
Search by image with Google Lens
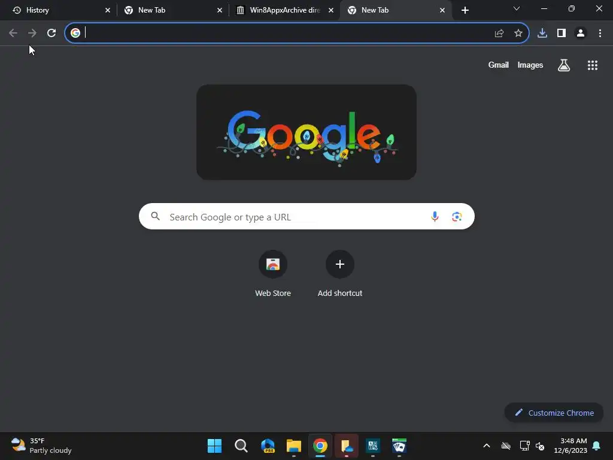pyautogui.click(x=457, y=216)
